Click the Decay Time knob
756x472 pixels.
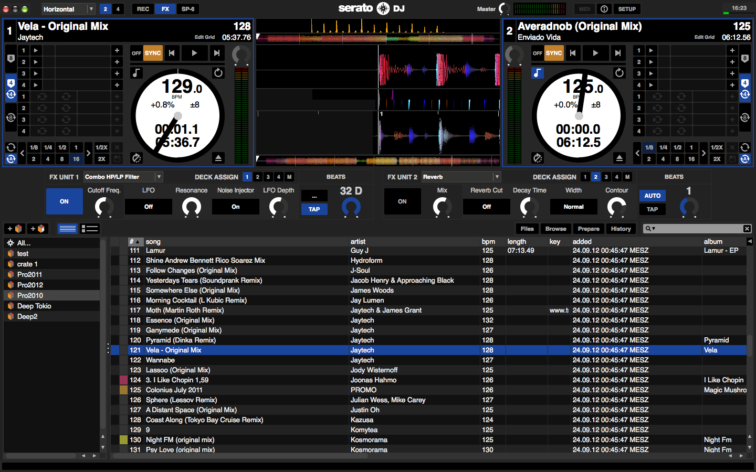(x=529, y=207)
